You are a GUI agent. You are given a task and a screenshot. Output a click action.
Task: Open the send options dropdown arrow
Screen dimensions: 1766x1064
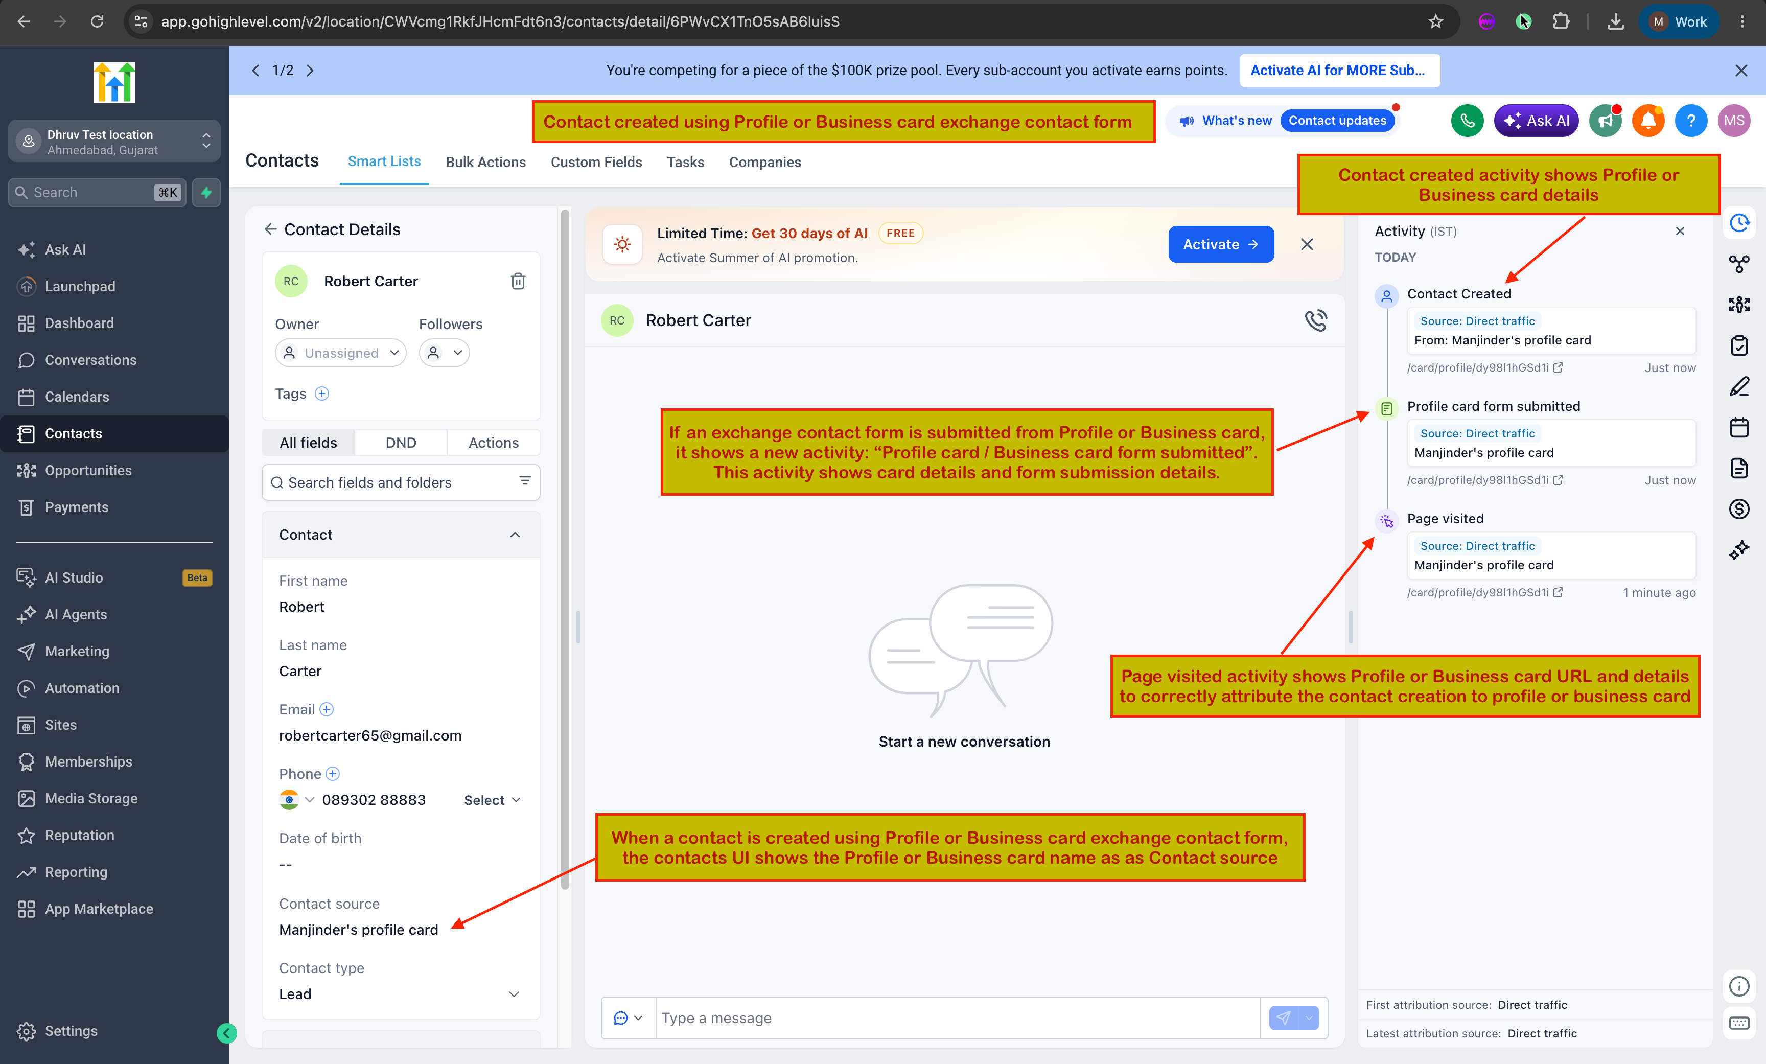(x=1309, y=1017)
